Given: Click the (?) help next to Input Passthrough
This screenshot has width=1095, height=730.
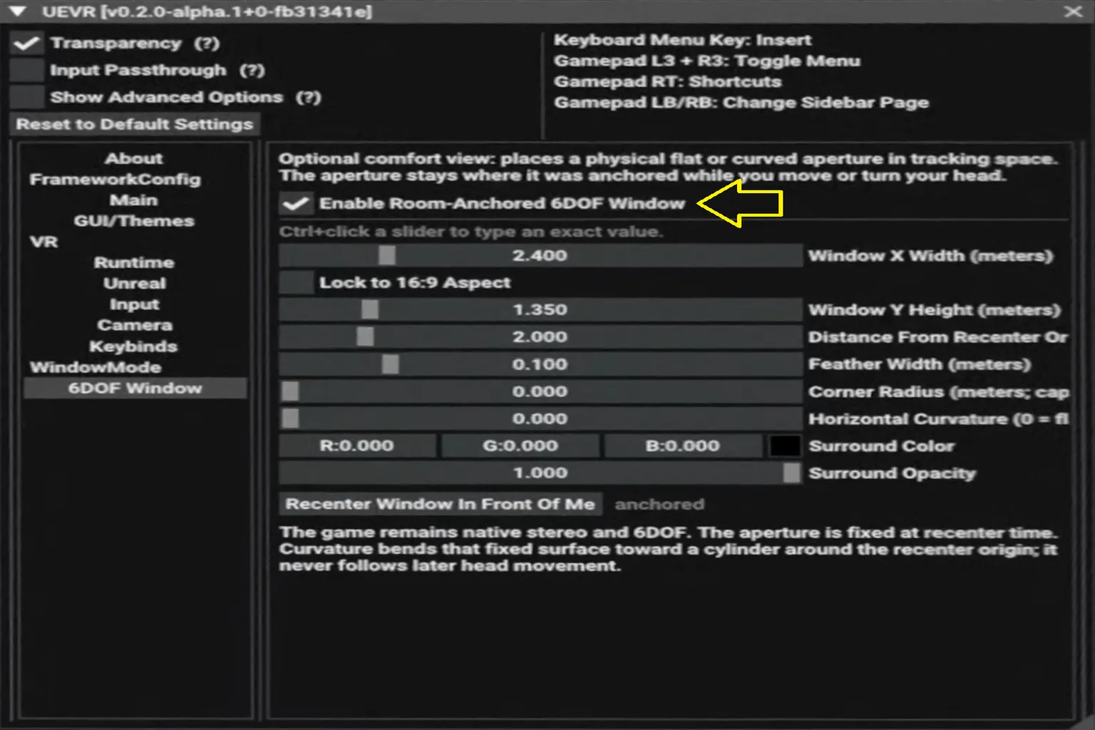Looking at the screenshot, I should [252, 71].
